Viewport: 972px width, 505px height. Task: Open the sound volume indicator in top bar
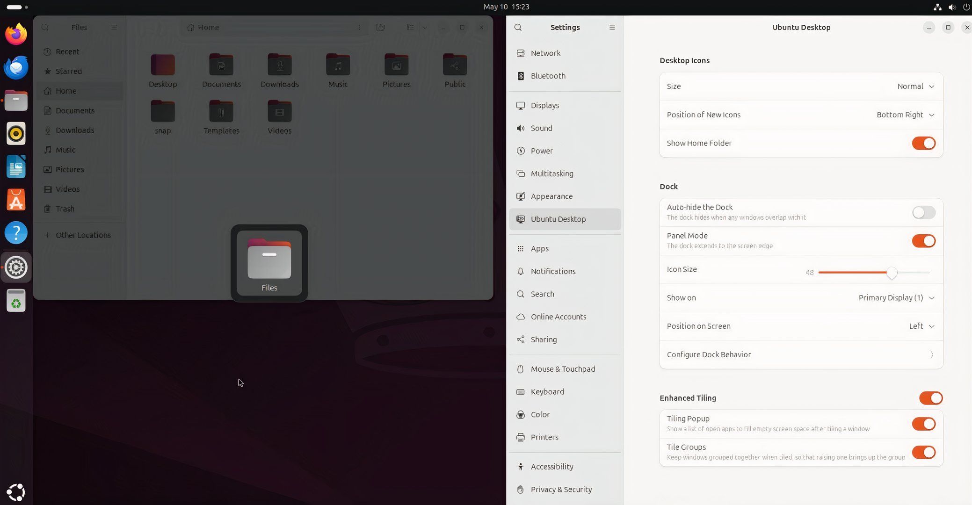tap(952, 7)
